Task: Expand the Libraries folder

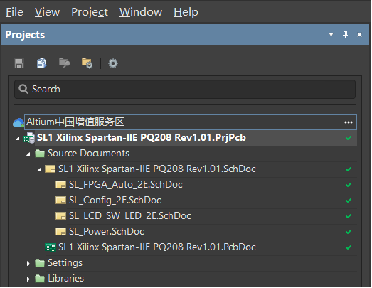Action: 28,279
